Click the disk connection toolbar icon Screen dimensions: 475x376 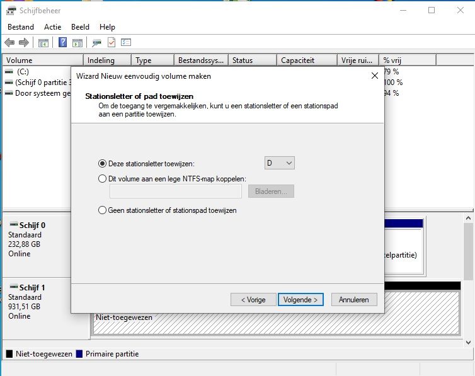tap(96, 43)
